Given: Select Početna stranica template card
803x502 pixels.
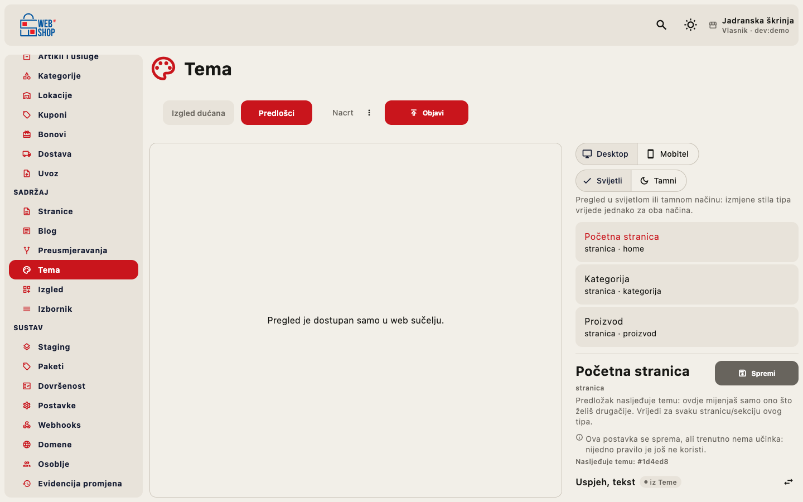Looking at the screenshot, I should click(x=687, y=242).
